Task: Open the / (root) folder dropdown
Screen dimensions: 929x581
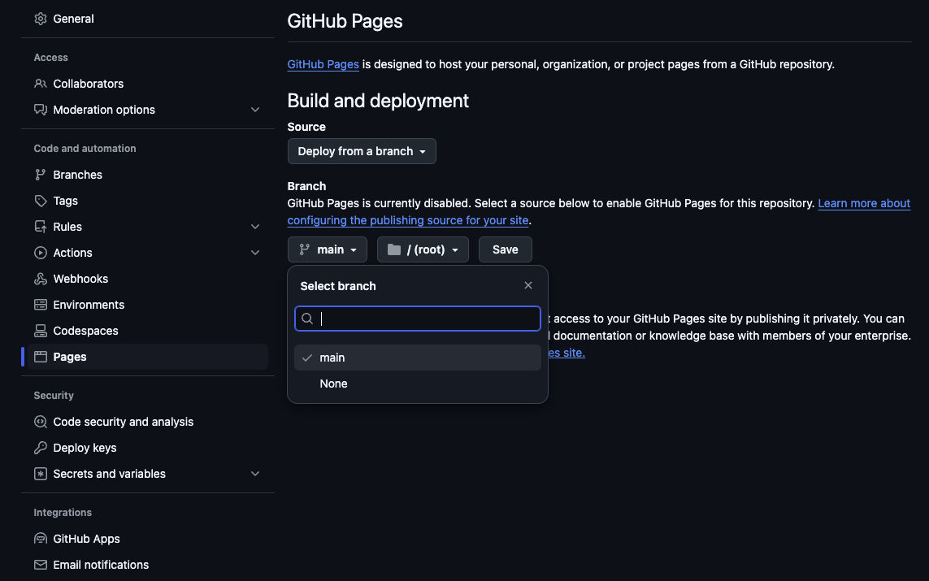Action: [x=423, y=249]
